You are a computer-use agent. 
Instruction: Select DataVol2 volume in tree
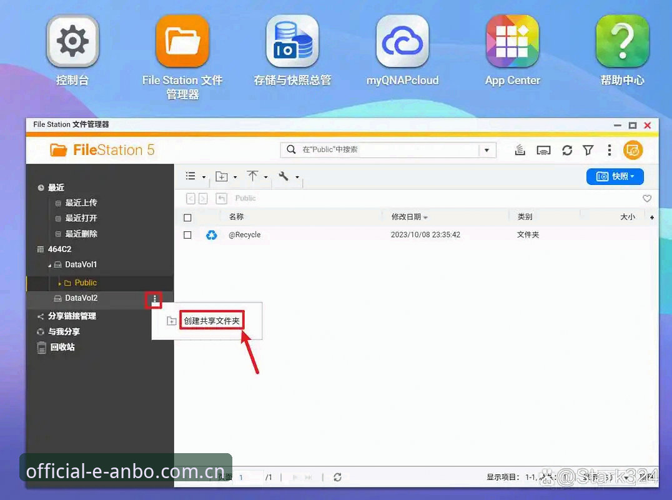click(x=81, y=298)
